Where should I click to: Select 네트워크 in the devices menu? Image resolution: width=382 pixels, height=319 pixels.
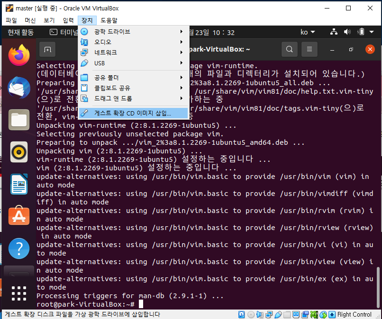(x=133, y=53)
